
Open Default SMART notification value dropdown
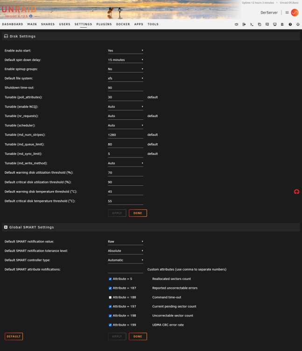pos(126,242)
